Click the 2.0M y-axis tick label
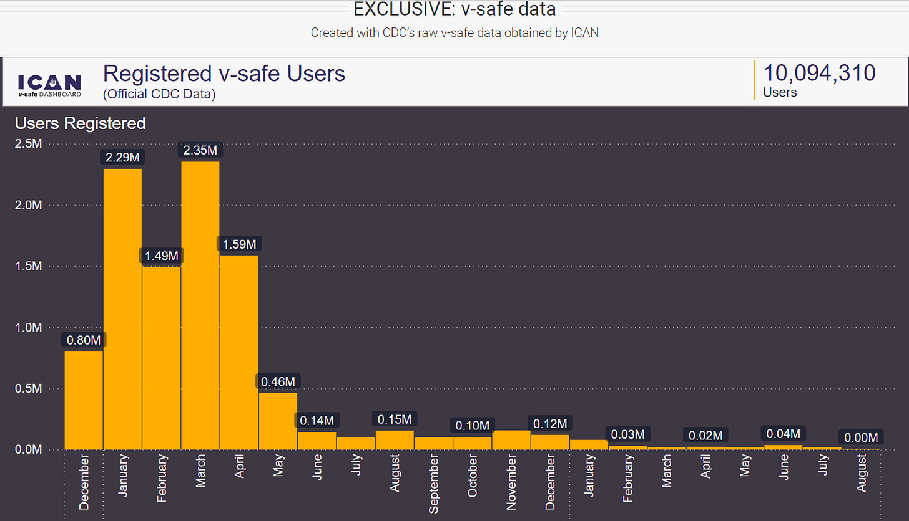 tap(28, 205)
